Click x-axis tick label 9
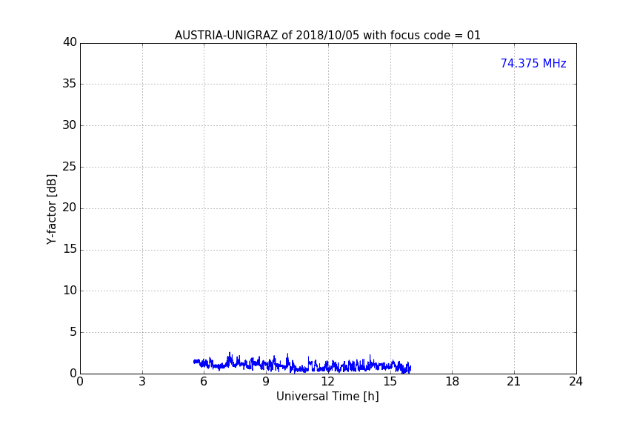640x427 pixels. point(266,382)
